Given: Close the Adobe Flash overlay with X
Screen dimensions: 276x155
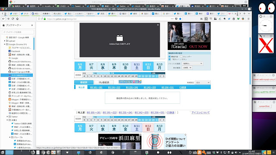Looking at the screenshot, I should tap(158, 25).
